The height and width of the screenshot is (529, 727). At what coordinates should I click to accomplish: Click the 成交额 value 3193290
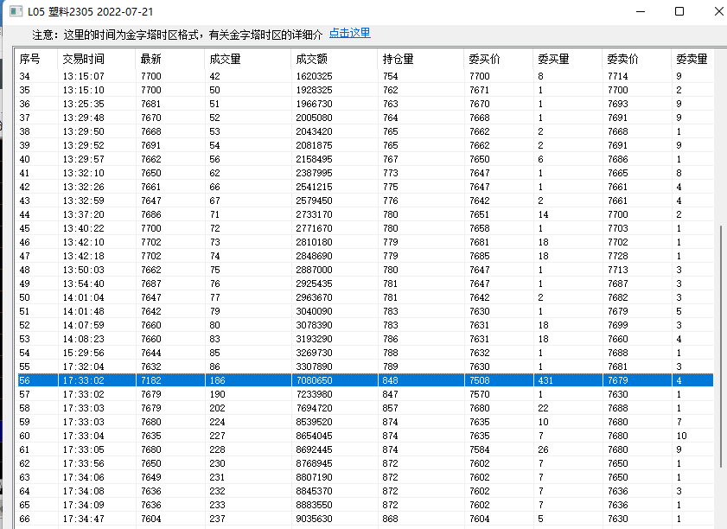click(x=314, y=339)
